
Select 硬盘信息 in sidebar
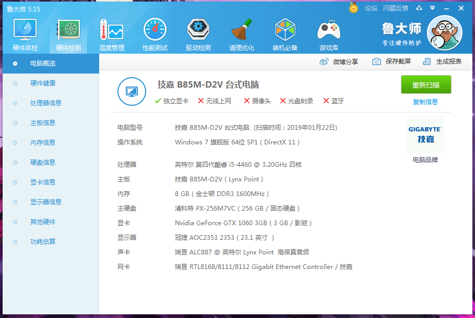[51, 163]
